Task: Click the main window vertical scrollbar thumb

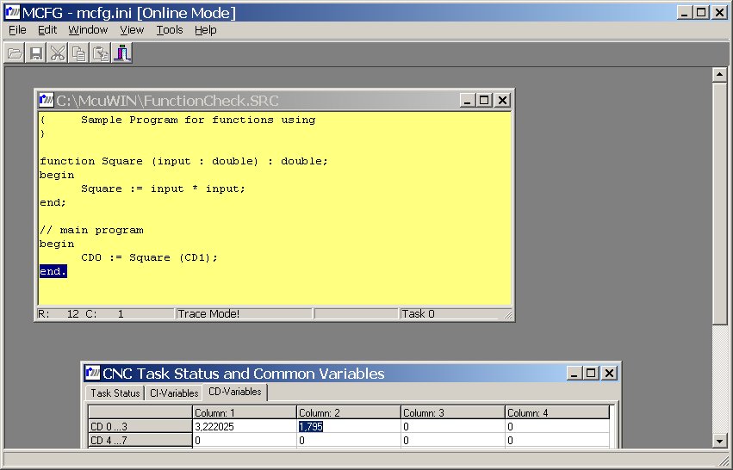Action: pos(719,202)
